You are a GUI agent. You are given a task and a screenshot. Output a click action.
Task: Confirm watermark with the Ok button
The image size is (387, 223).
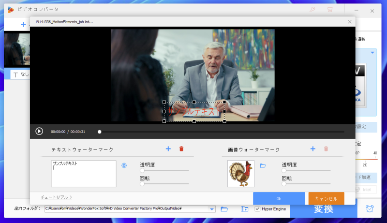(x=279, y=198)
